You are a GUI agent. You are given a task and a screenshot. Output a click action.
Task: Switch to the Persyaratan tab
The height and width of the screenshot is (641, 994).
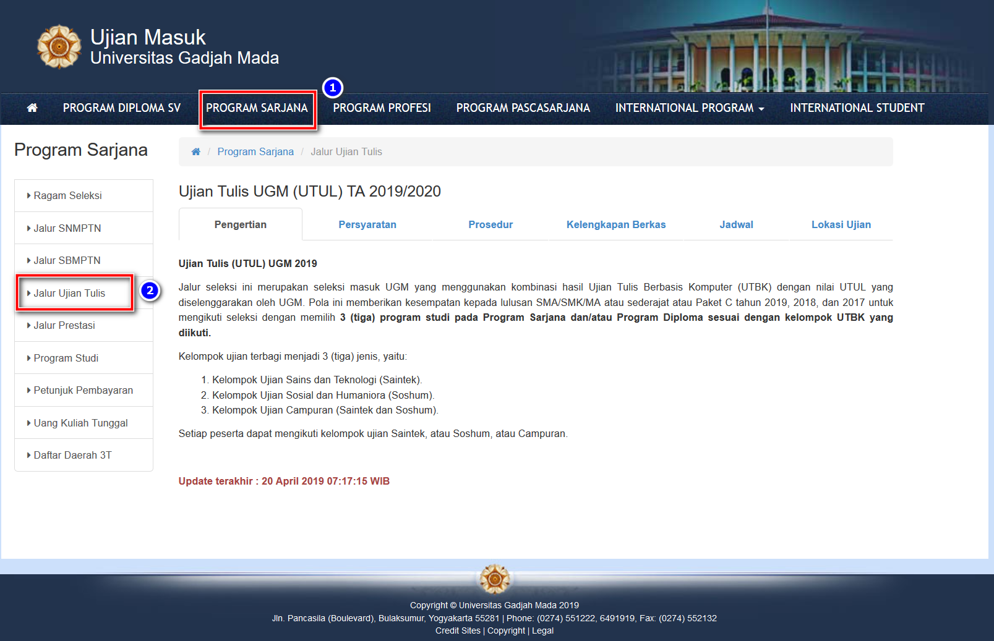367,225
